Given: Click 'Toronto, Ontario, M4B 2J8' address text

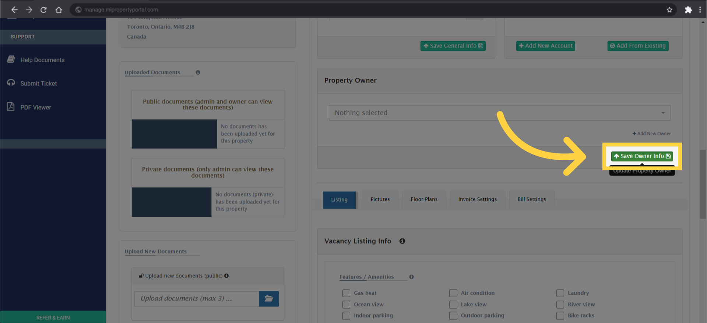Looking at the screenshot, I should [x=161, y=27].
